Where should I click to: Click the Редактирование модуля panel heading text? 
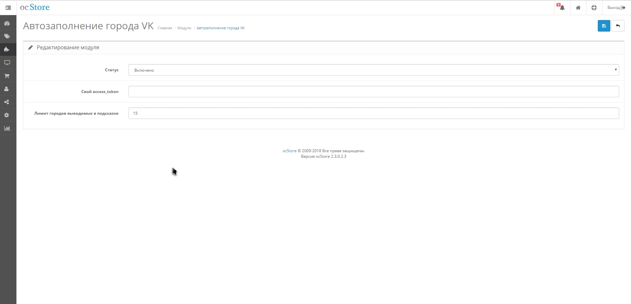[x=68, y=48]
